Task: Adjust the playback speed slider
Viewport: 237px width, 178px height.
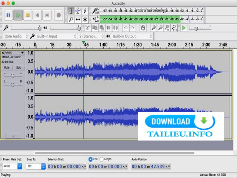Action: 200,28
